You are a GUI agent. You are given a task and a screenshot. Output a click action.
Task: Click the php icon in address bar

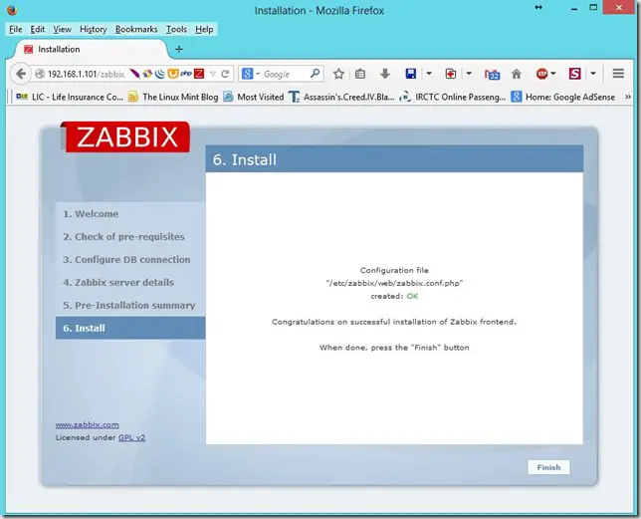[x=186, y=74]
